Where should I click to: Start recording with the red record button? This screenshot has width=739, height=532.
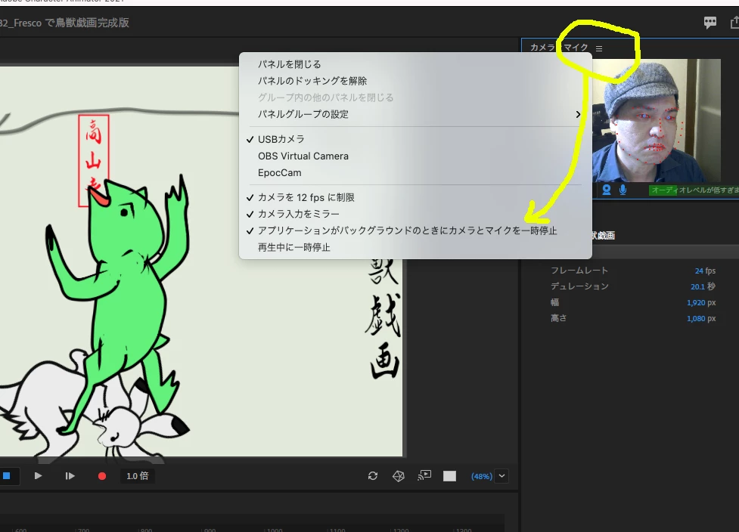[102, 476]
